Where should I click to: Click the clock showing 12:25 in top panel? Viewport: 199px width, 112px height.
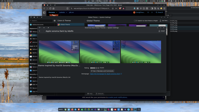click(x=105, y=1)
